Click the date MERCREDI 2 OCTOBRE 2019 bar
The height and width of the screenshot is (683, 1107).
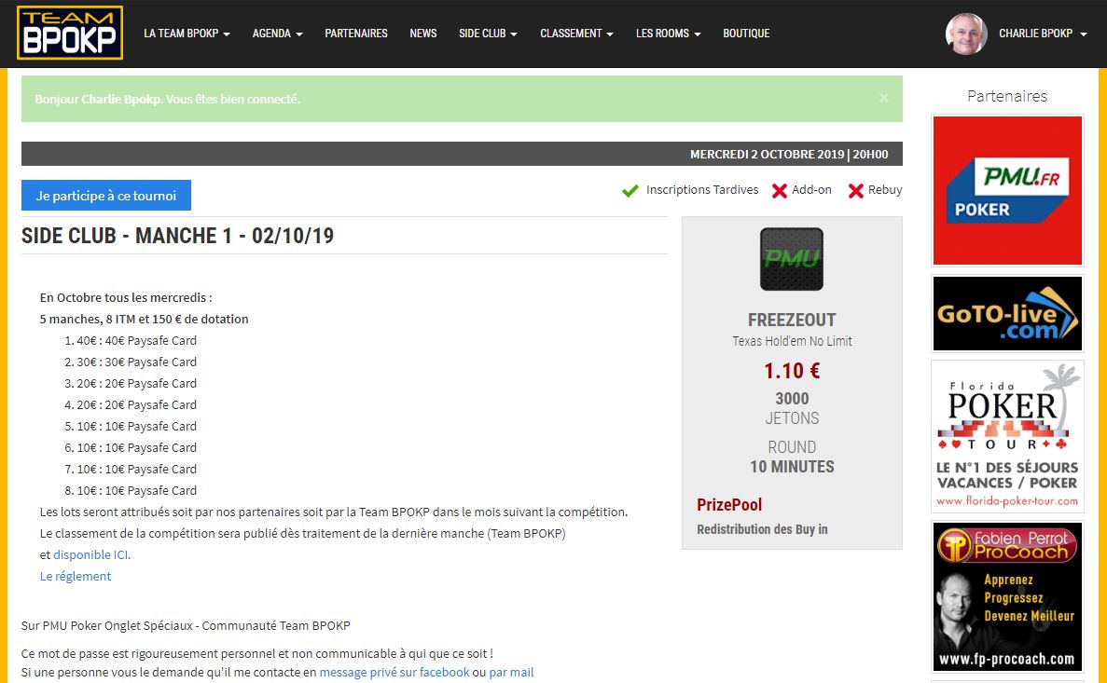tap(462, 154)
